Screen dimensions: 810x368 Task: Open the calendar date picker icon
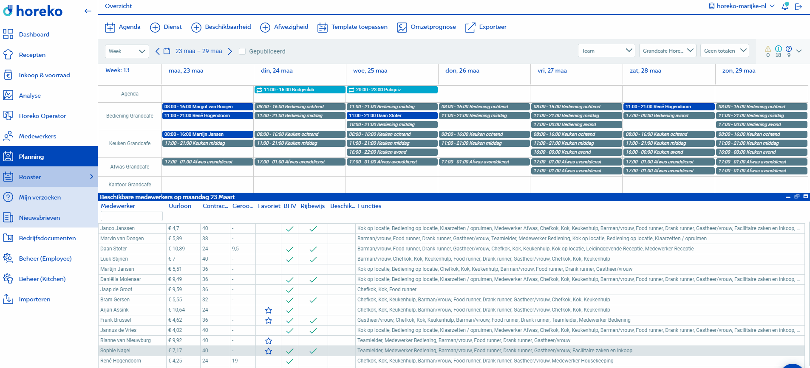tap(167, 51)
